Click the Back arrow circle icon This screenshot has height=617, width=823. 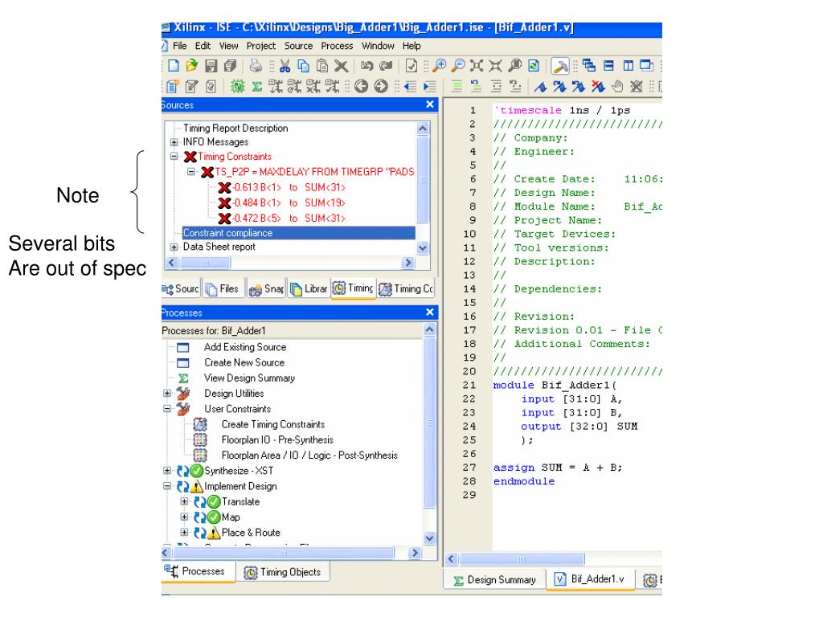[361, 86]
